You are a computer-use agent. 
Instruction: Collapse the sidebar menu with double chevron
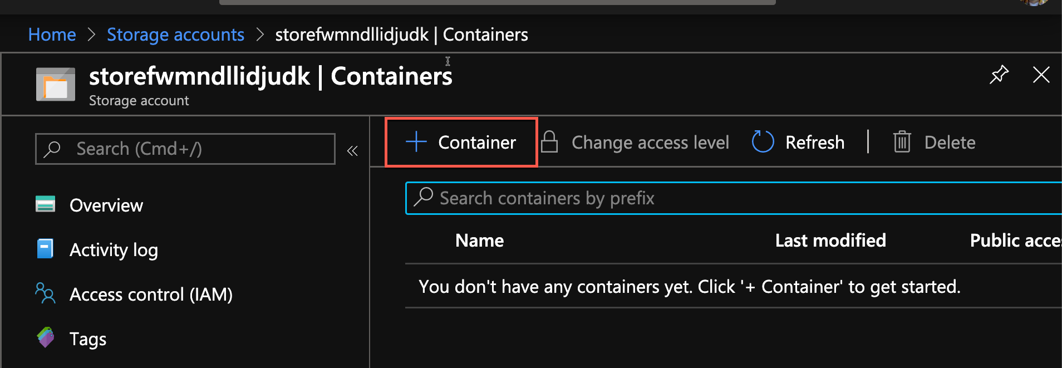(352, 150)
